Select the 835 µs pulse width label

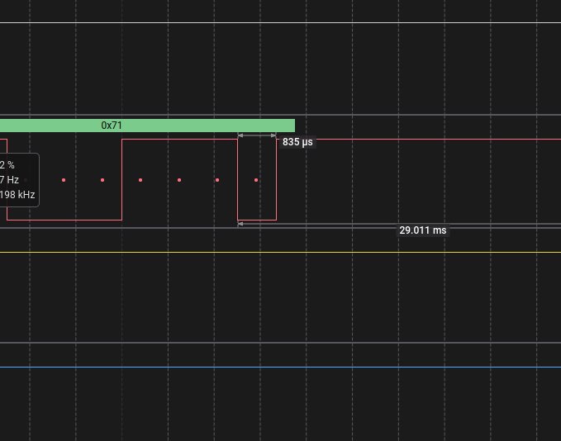point(297,142)
